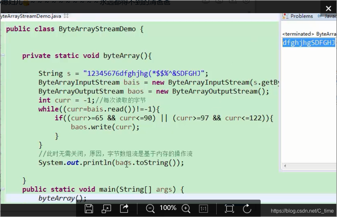This screenshot has height=217, width=337.
Task: Select console output dfghjhgSDFGHJ
Action: pyautogui.click(x=309, y=43)
